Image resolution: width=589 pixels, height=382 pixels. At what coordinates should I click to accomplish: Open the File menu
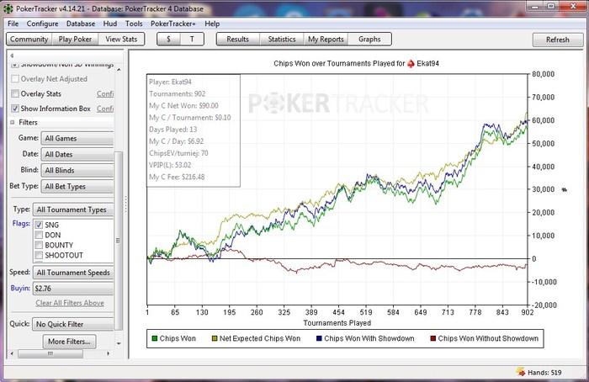tap(13, 24)
